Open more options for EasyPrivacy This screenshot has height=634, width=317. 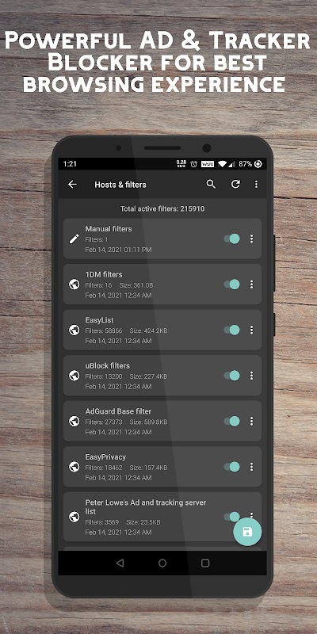pyautogui.click(x=251, y=467)
